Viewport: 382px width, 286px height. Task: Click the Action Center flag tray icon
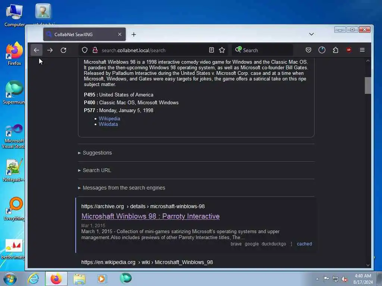tap(326, 279)
